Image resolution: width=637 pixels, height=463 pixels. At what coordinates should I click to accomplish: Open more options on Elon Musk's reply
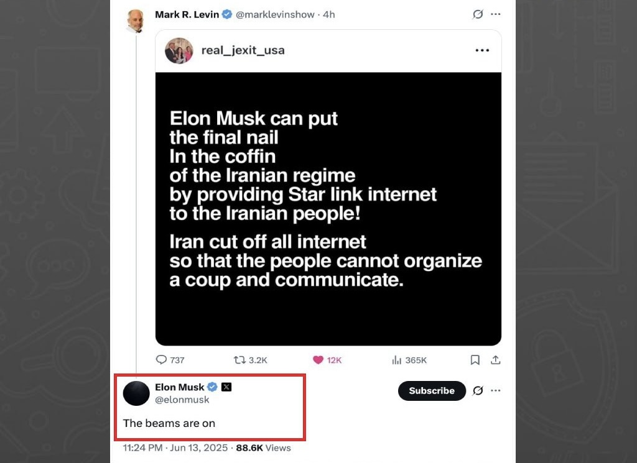496,391
